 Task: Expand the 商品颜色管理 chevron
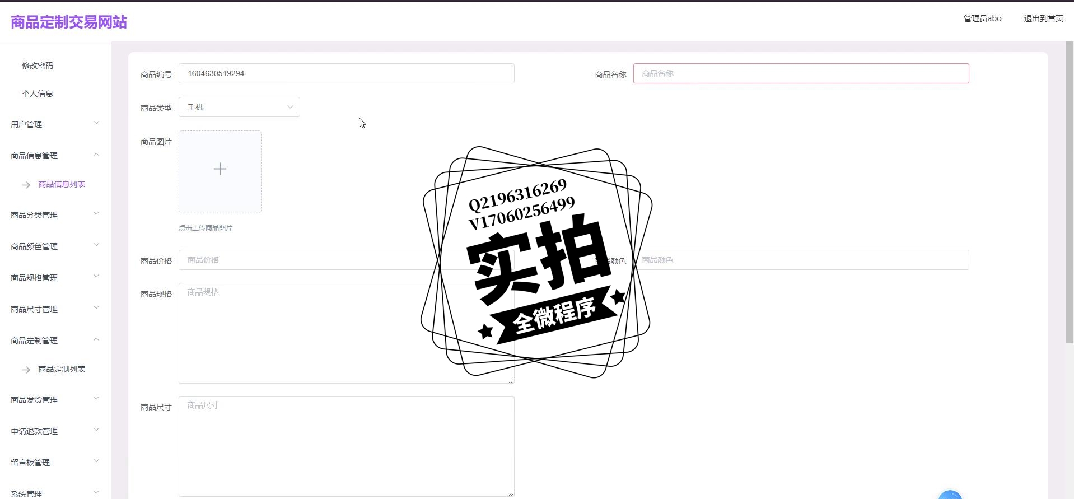[x=96, y=245]
